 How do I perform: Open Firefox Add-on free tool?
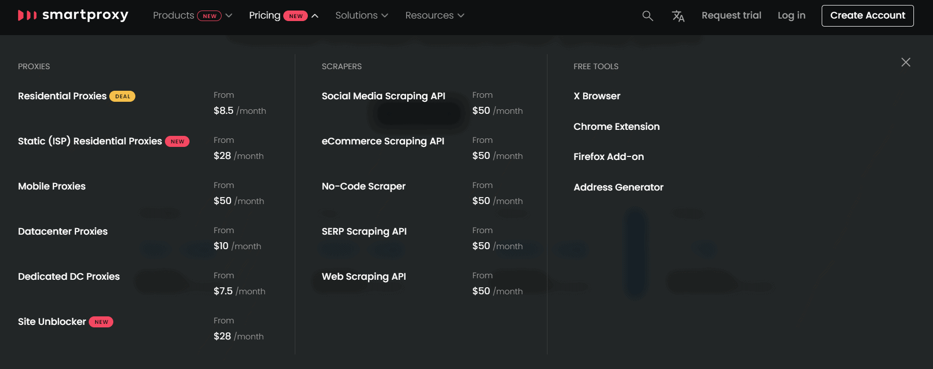(609, 156)
